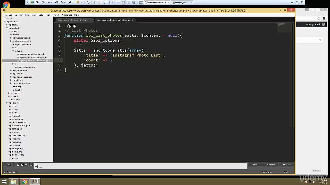Open Chrome from guest taskbar
The width and height of the screenshot is (330, 185).
(x=24, y=182)
